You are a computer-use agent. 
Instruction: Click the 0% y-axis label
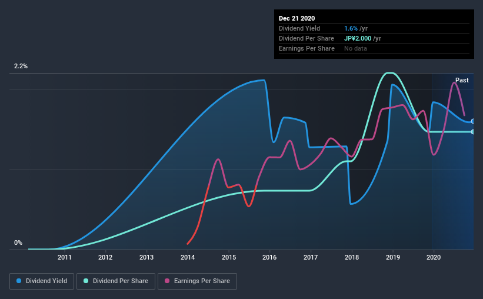(x=18, y=243)
